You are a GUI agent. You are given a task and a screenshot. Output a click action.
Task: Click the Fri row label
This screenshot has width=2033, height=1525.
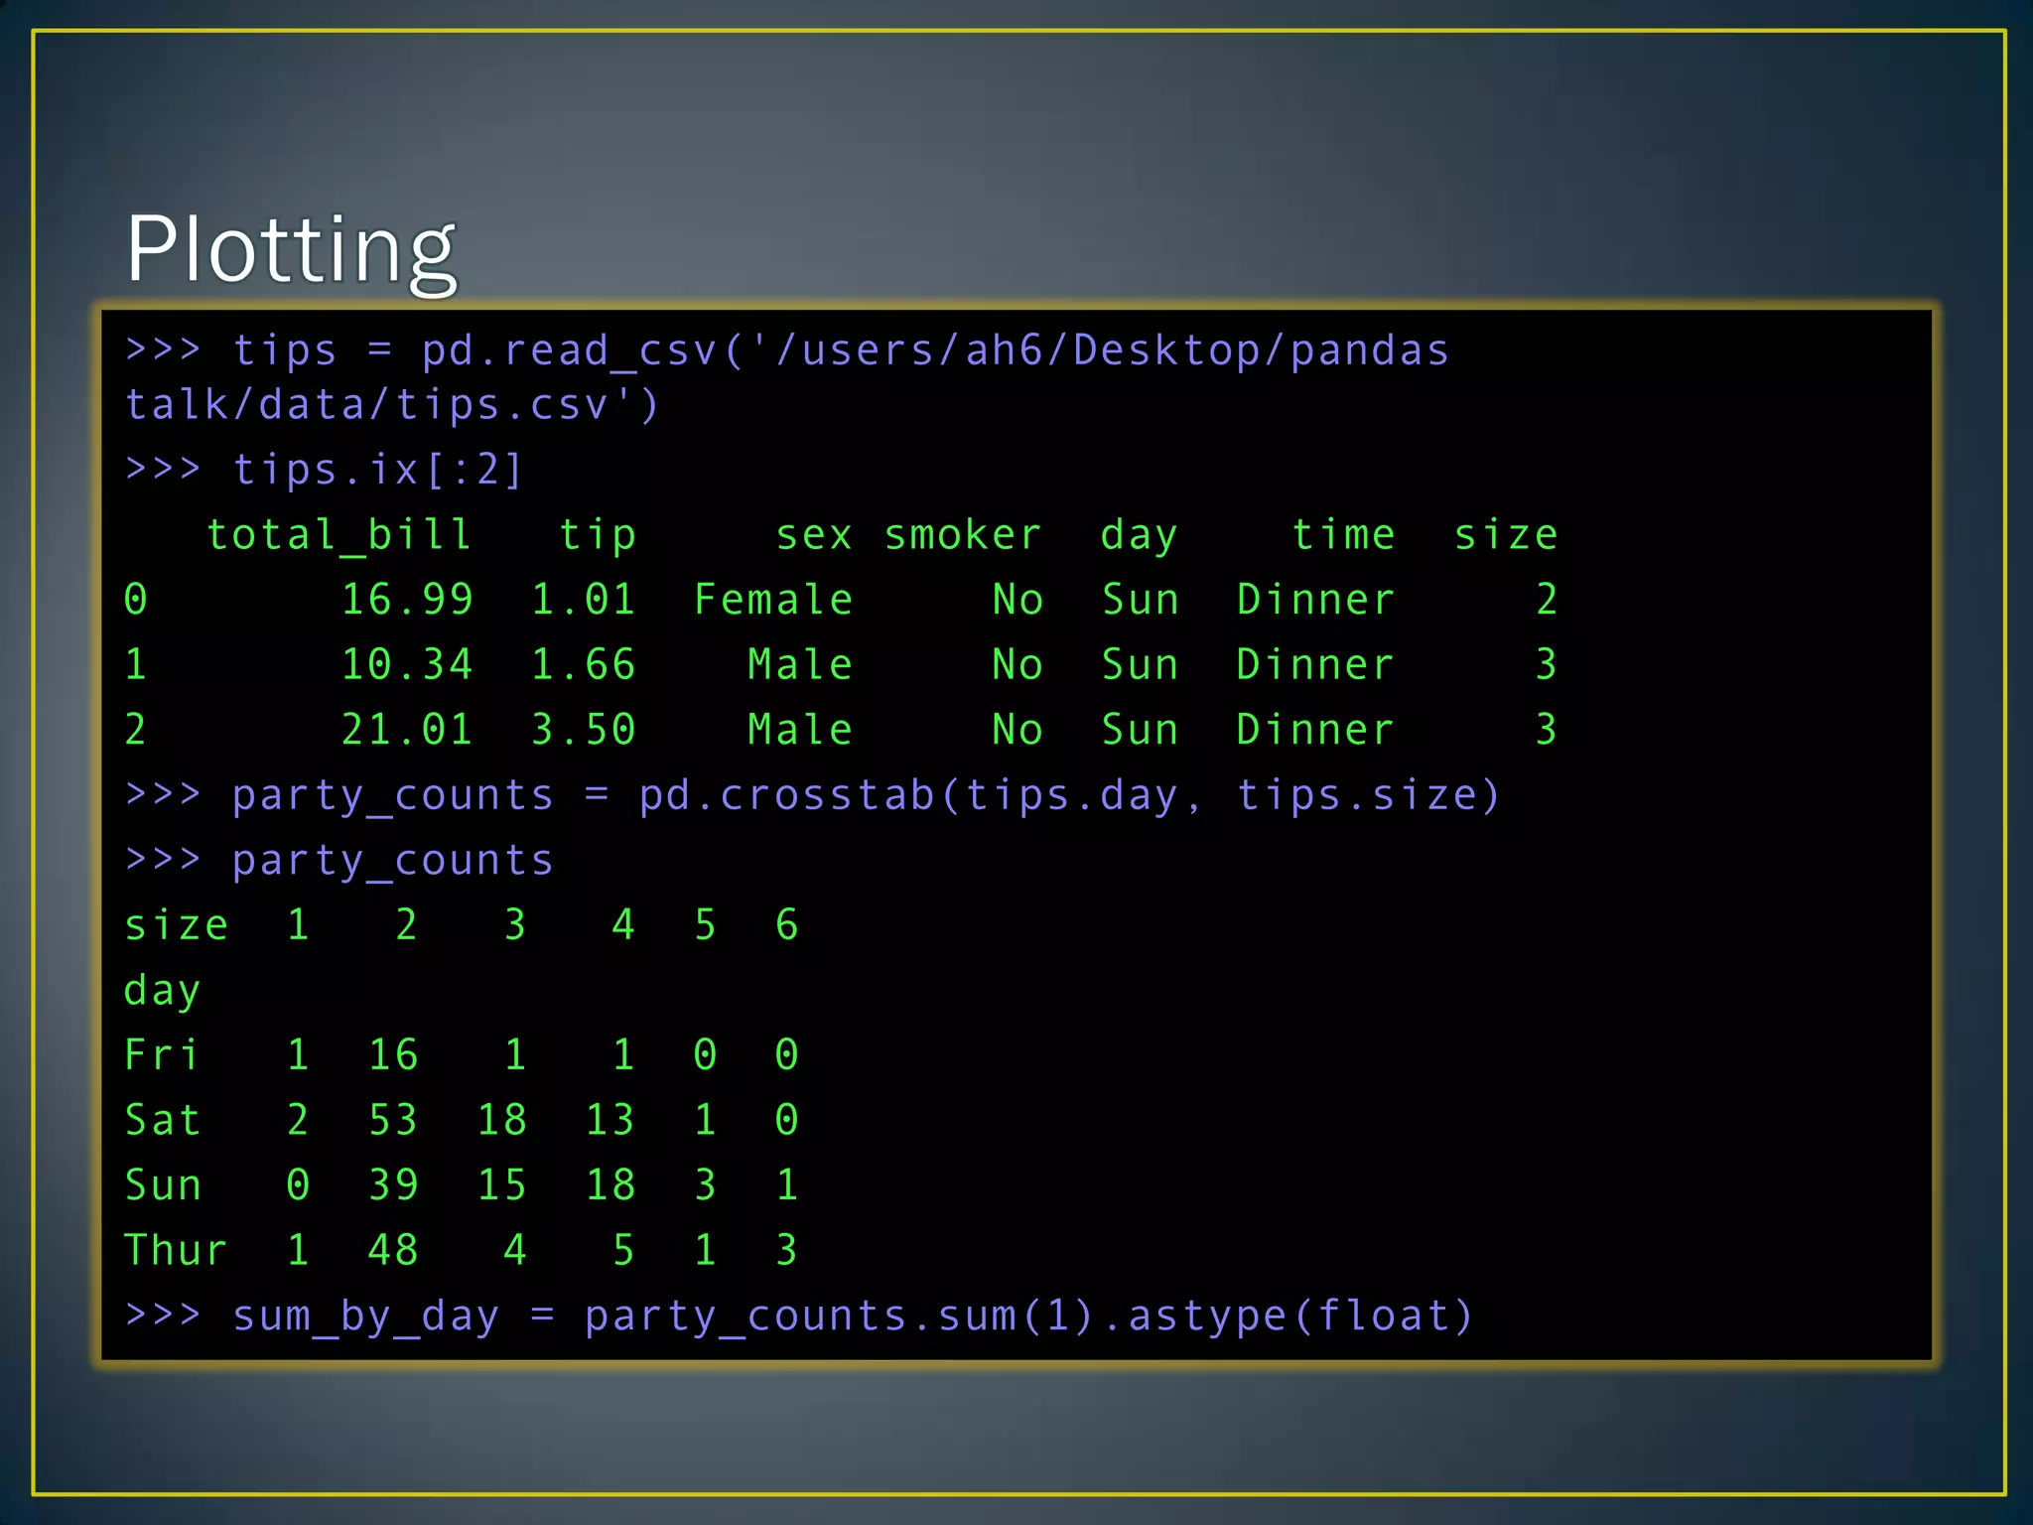pos(161,1054)
